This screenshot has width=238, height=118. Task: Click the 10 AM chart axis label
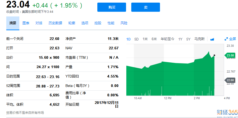pyautogui.click(x=138, y=98)
